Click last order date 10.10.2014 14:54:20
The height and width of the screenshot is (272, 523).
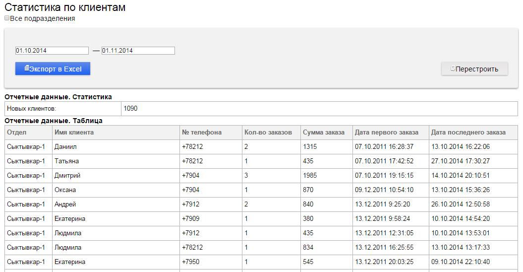[x=461, y=218]
